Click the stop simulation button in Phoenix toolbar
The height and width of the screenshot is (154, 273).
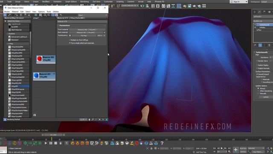click(55, 143)
